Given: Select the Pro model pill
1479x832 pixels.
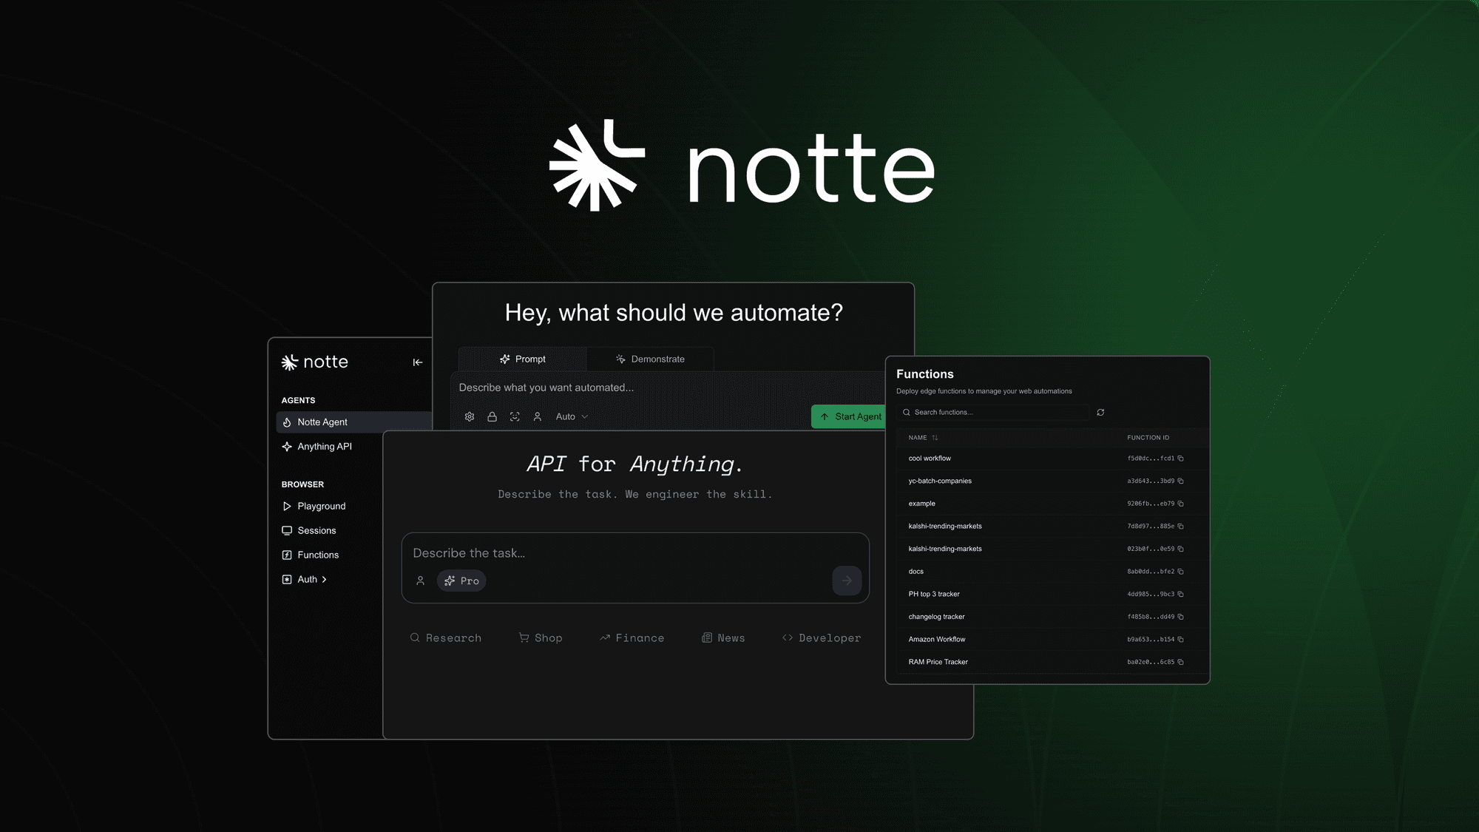Looking at the screenshot, I should click(461, 581).
